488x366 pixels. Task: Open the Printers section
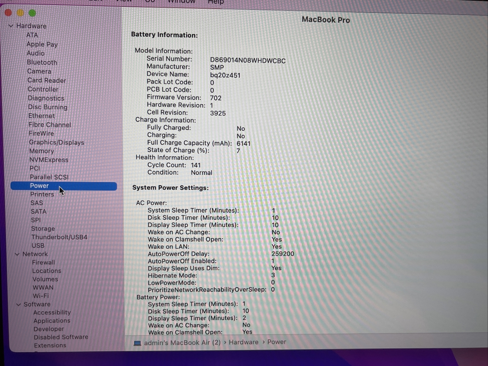42,194
